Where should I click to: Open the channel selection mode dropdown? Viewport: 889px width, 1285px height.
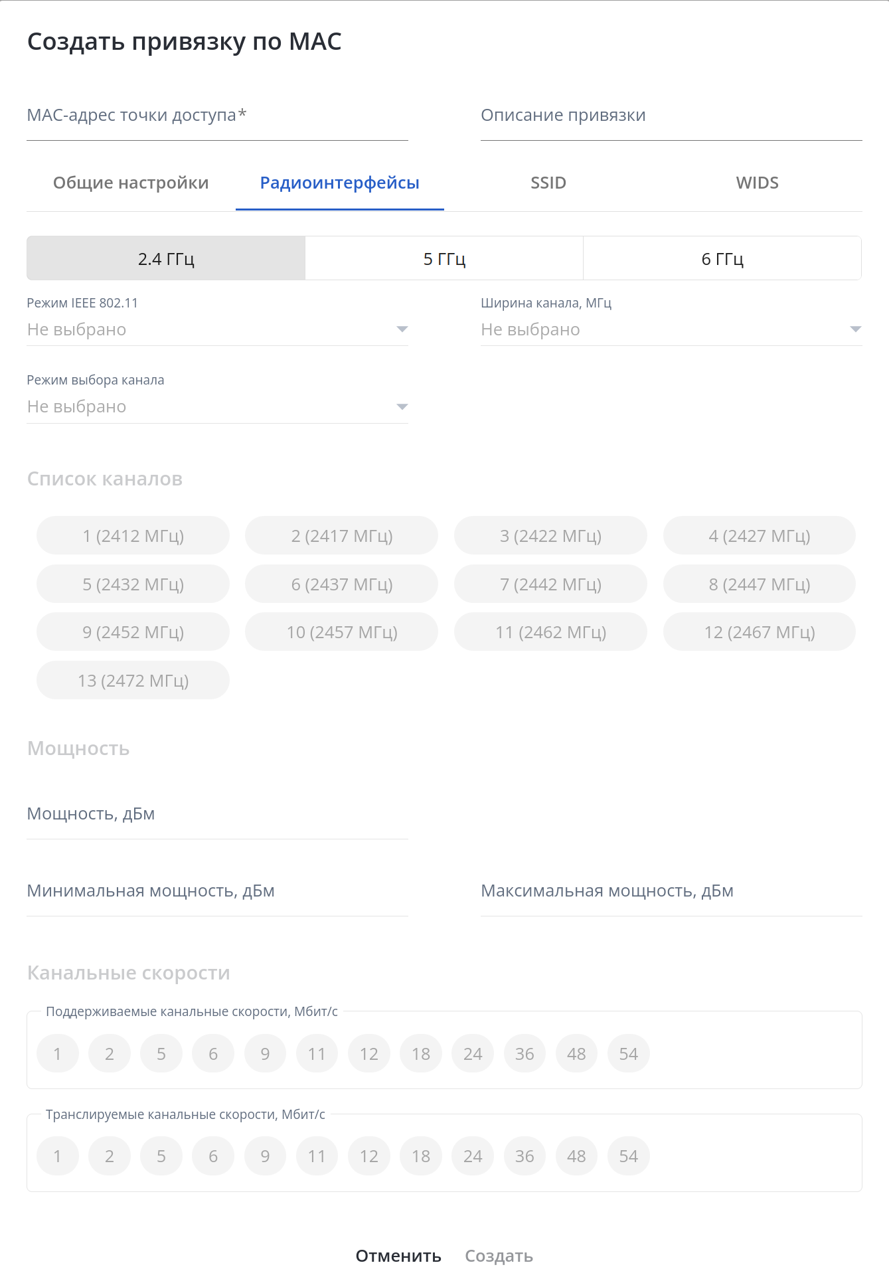tap(217, 406)
